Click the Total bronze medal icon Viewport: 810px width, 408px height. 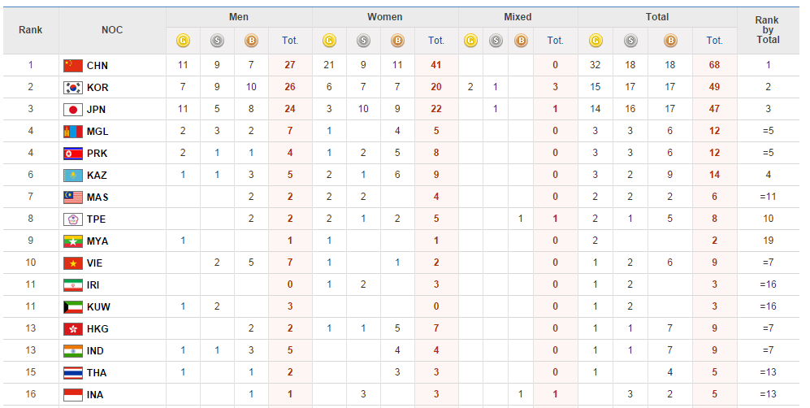click(670, 40)
